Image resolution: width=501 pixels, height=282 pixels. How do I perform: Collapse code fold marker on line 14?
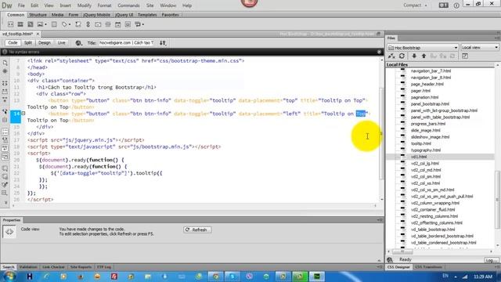pyautogui.click(x=23, y=113)
